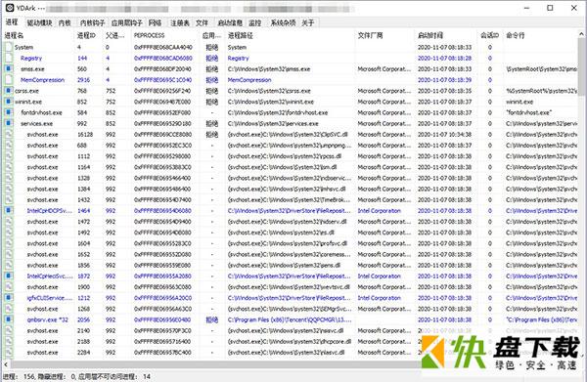The width and height of the screenshot is (587, 382).
Task: Open the 文件 tab
Action: [x=202, y=22]
